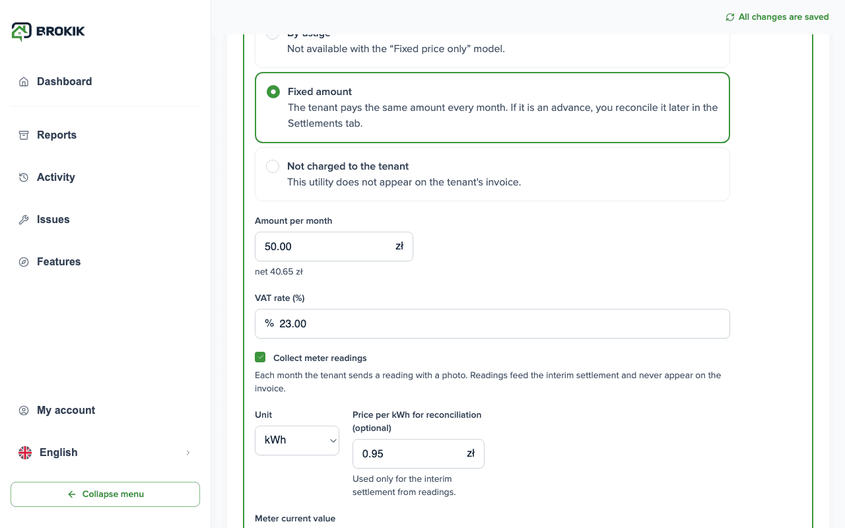Edit the Price per kWh reconciliation field

pyautogui.click(x=419, y=453)
